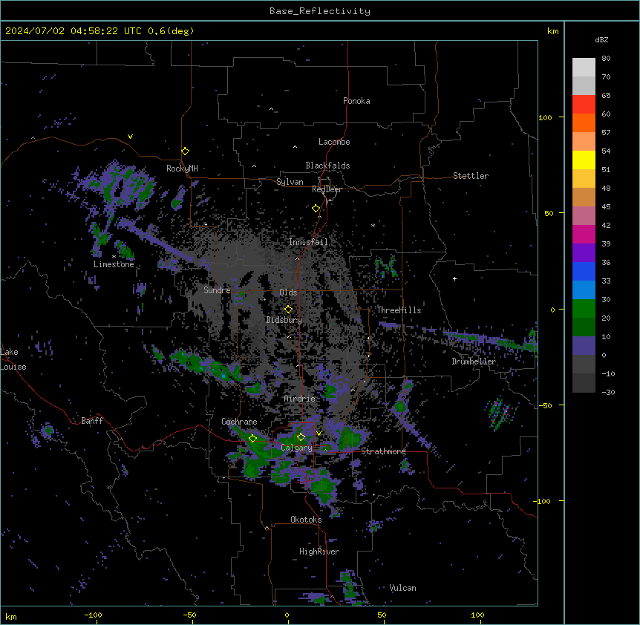This screenshot has height=625, width=640.
Task: Select the lightest gray 70-80 dBZ swatch
Action: (584, 68)
